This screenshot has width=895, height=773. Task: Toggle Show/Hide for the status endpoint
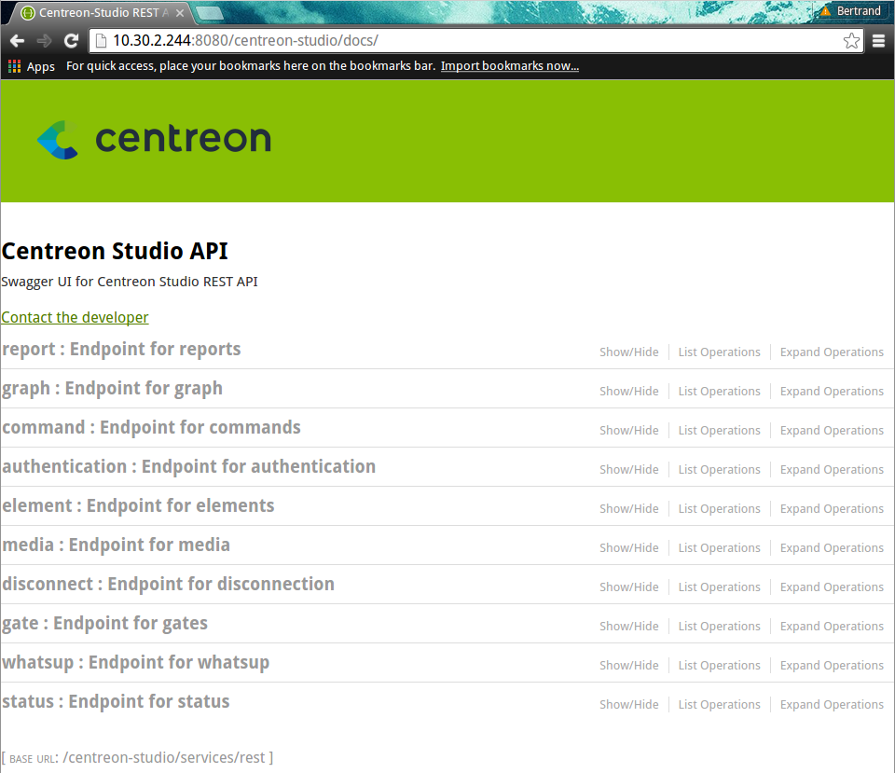pos(628,704)
